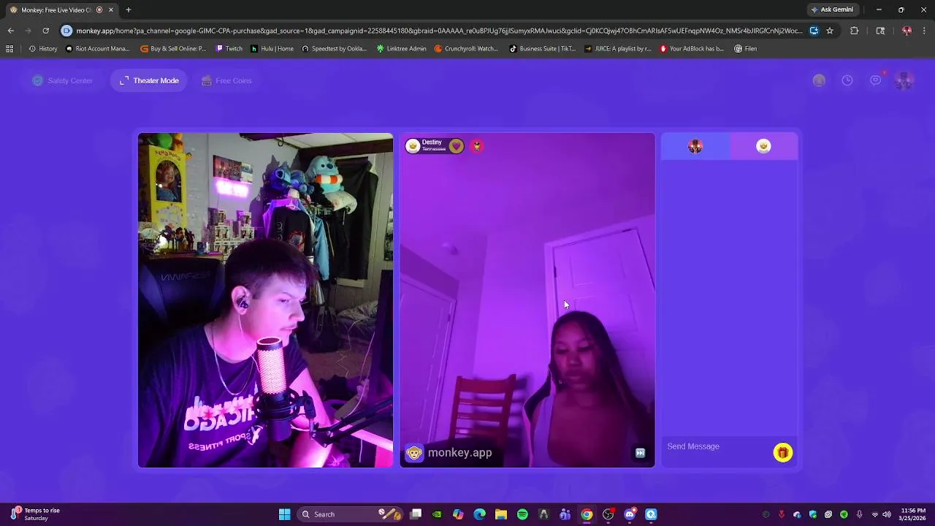Viewport: 935px width, 526px height.
Task: Open Spotify on taskbar
Action: tap(522, 514)
